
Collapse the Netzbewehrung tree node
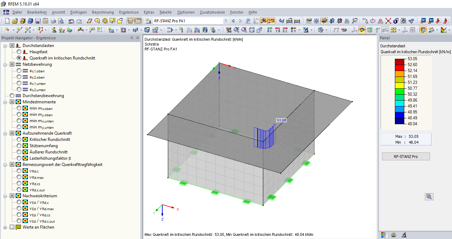(x=6, y=64)
